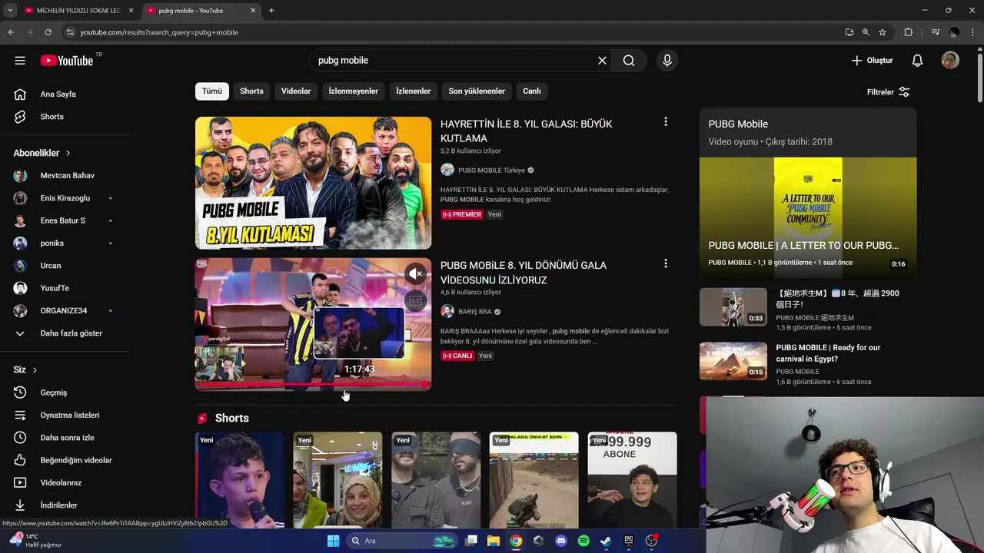Click the address bar URL
Screen dimensions: 984x553
[159, 32]
